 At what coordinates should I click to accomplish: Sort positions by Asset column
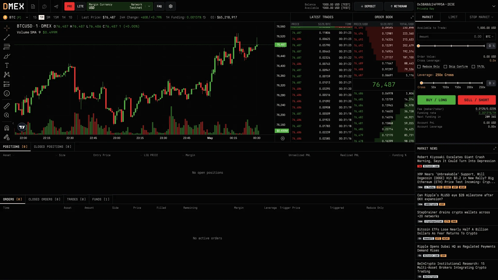[9, 155]
